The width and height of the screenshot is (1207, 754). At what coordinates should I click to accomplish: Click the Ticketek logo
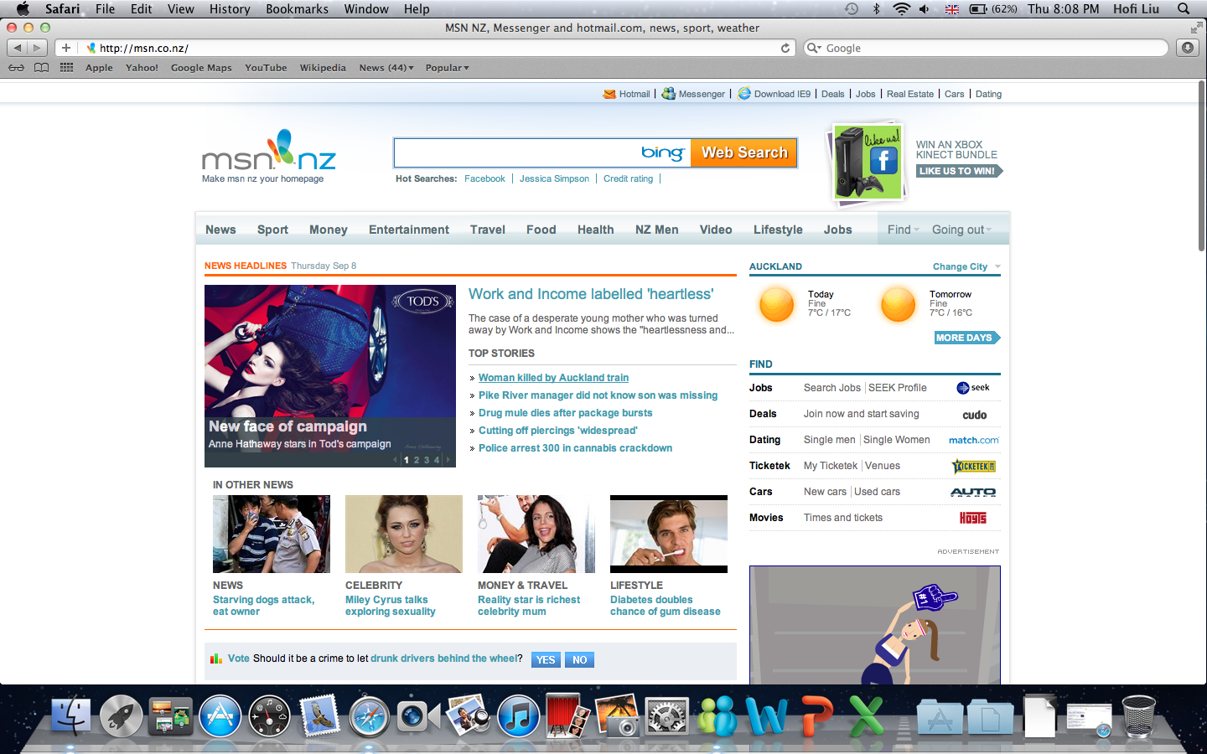point(973,466)
